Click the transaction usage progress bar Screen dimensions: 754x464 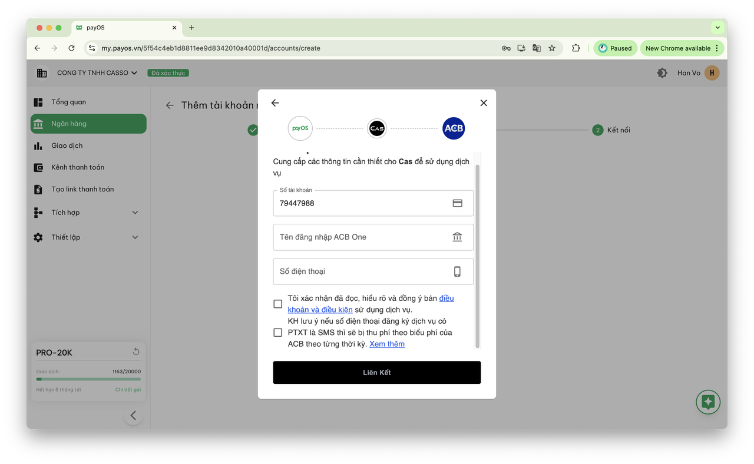coord(88,379)
